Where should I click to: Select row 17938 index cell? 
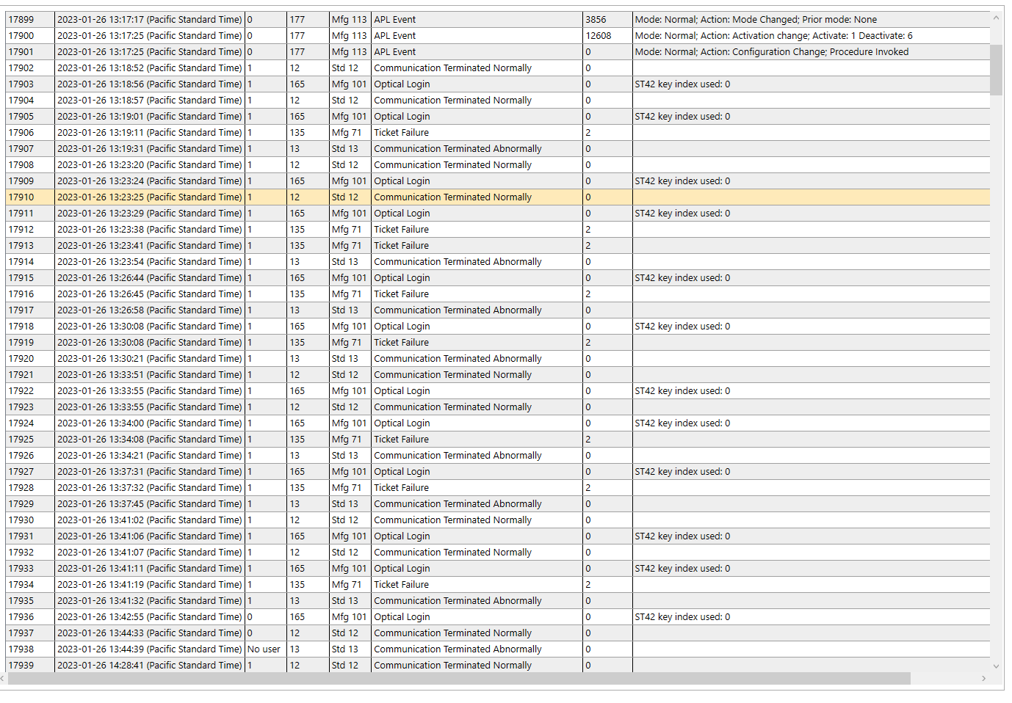(30, 649)
